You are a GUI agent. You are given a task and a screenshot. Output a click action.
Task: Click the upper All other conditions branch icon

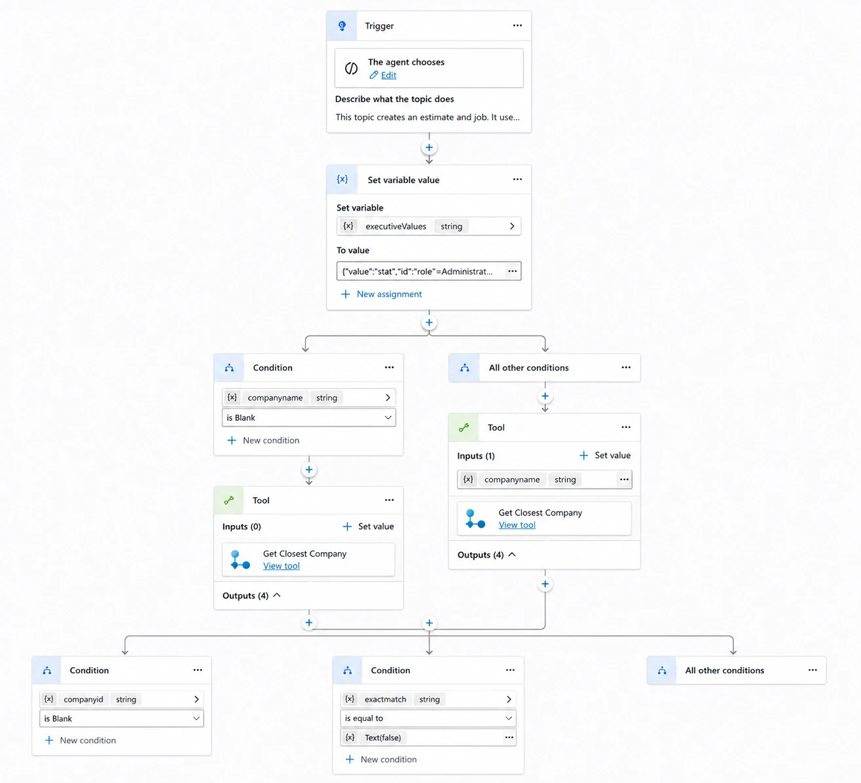464,368
